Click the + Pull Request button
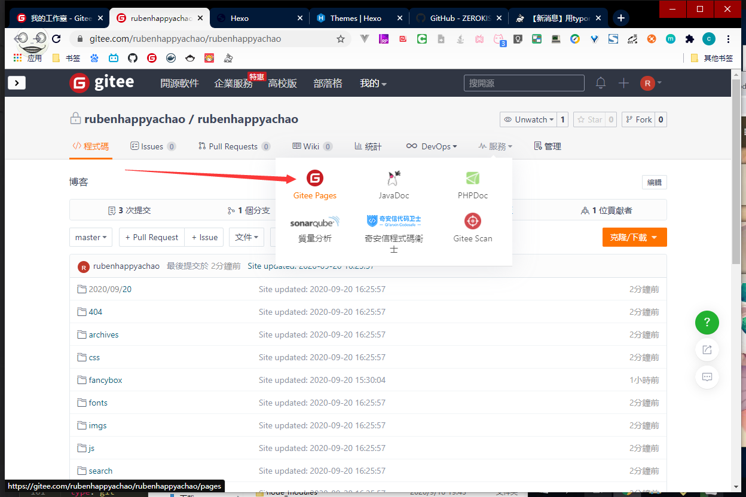Viewport: 746px width, 497px height. pos(152,237)
